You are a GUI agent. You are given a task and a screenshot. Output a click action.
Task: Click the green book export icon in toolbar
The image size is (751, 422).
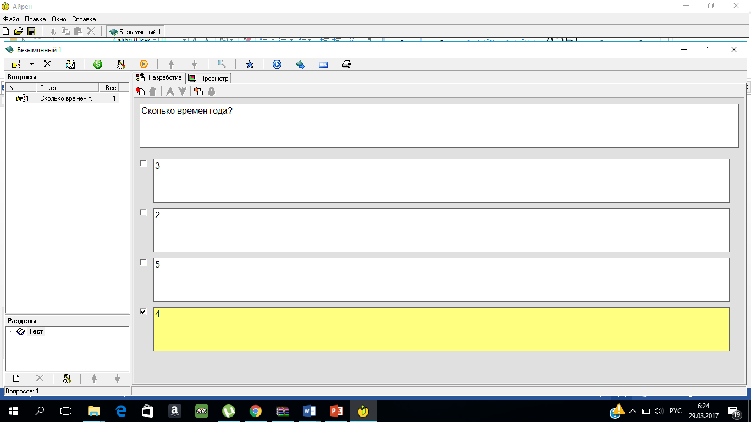300,64
